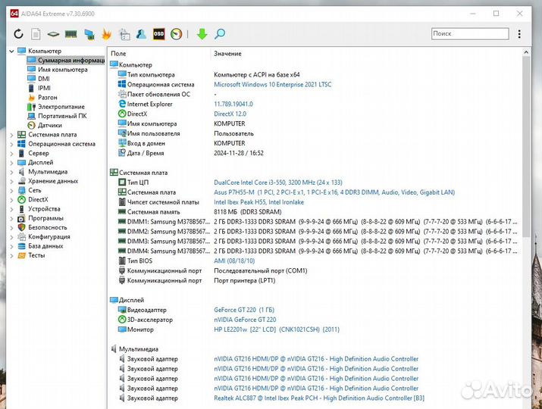Open the OSD panel icon
The image size is (542, 409).
tap(159, 34)
